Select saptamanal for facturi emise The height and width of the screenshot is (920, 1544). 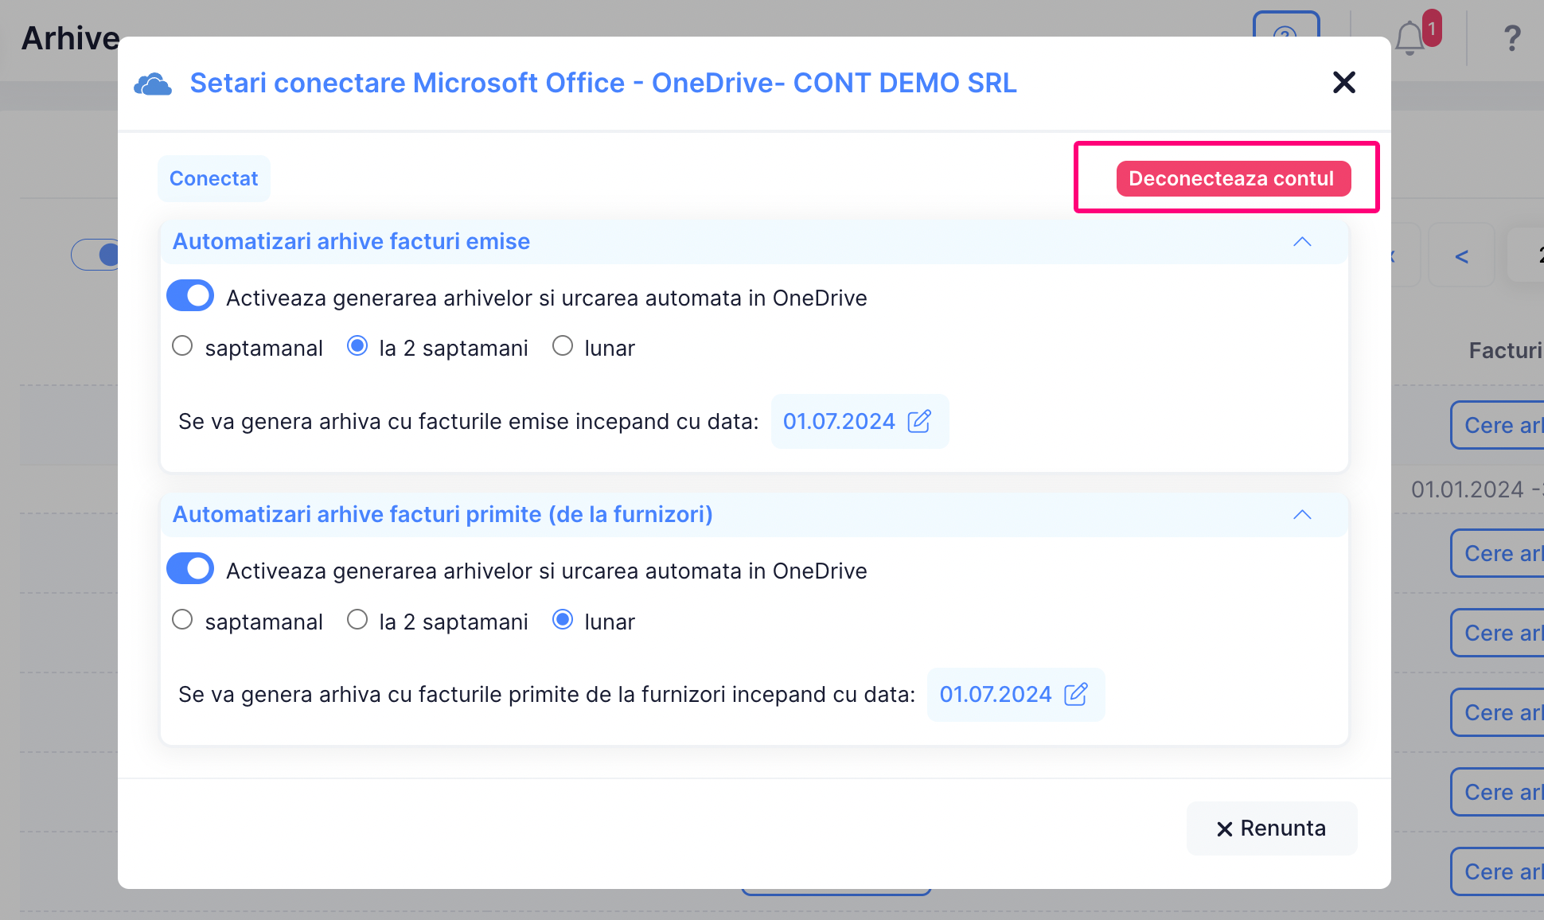[x=182, y=346]
